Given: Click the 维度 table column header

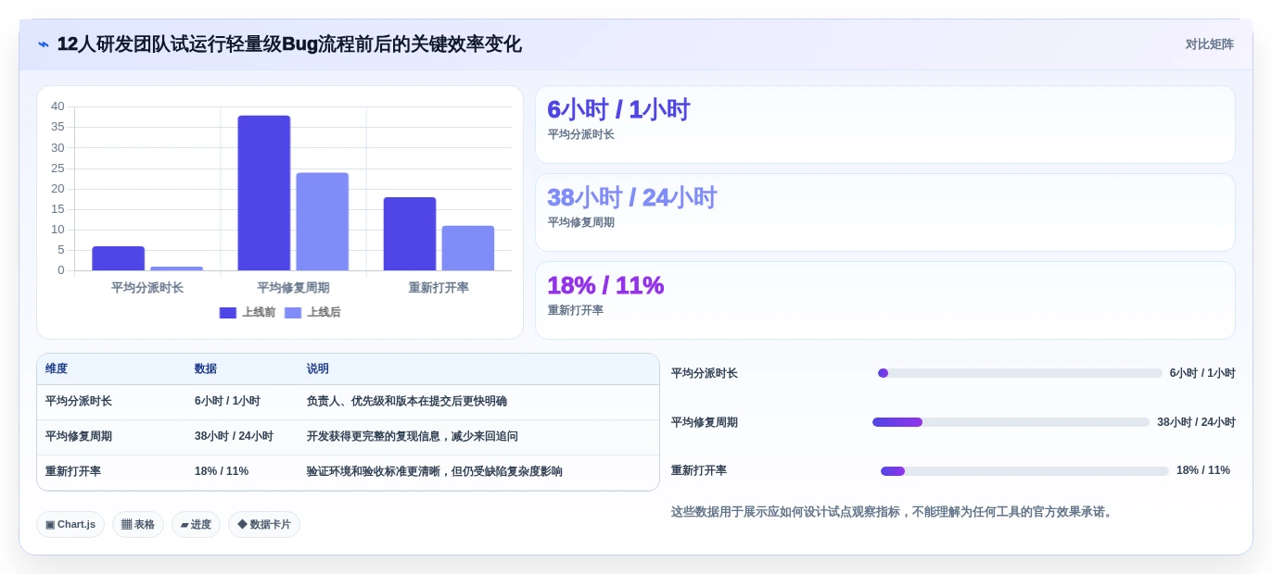Looking at the screenshot, I should tap(57, 368).
